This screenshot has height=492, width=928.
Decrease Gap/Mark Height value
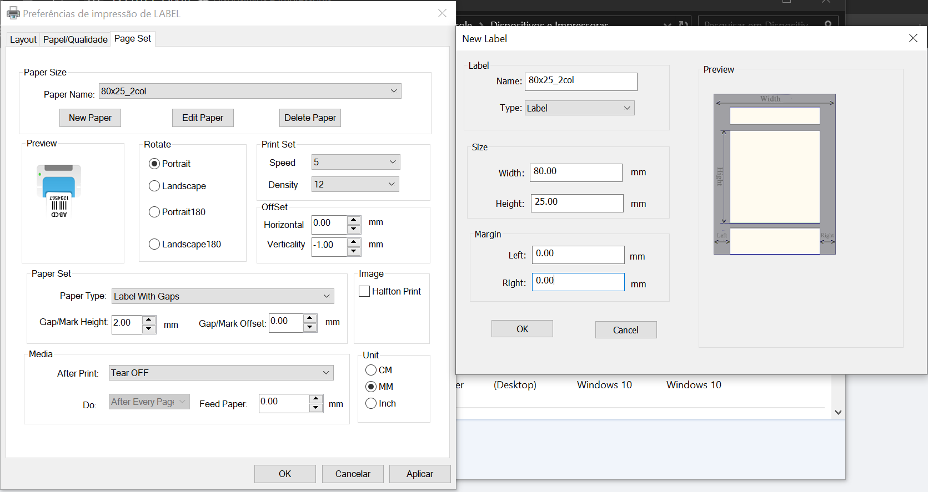(x=149, y=329)
